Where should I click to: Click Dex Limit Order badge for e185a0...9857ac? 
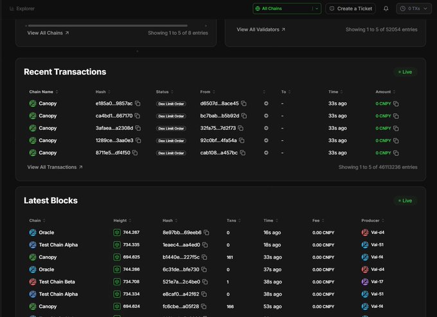(171, 104)
